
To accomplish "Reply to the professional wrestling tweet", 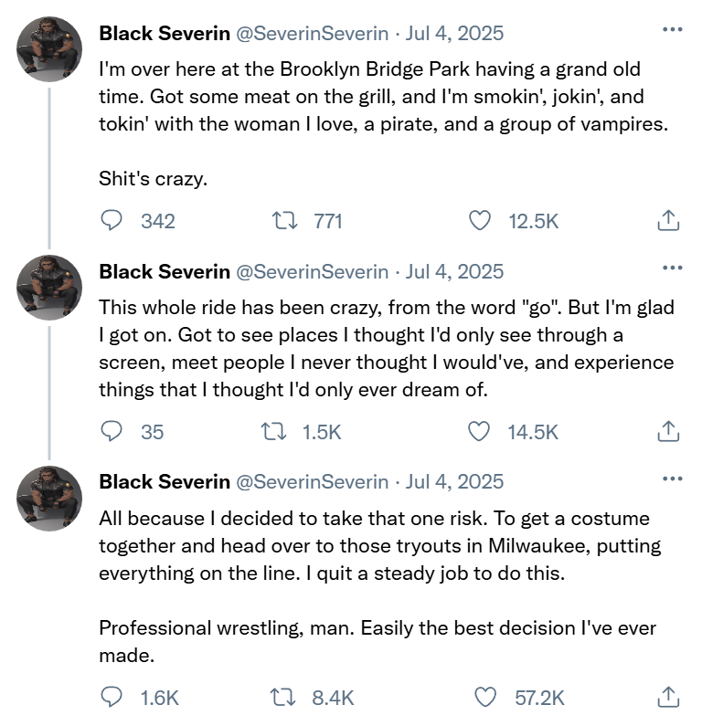I will click(x=112, y=697).
